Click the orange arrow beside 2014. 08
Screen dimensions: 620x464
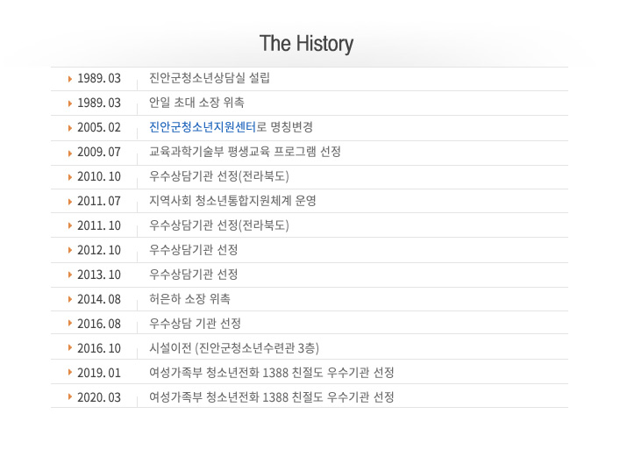pos(70,299)
